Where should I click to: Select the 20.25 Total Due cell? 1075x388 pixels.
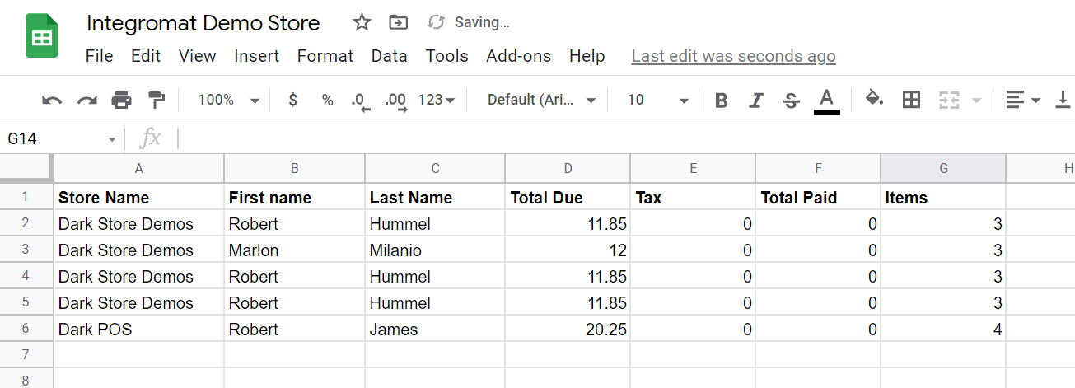(x=568, y=329)
